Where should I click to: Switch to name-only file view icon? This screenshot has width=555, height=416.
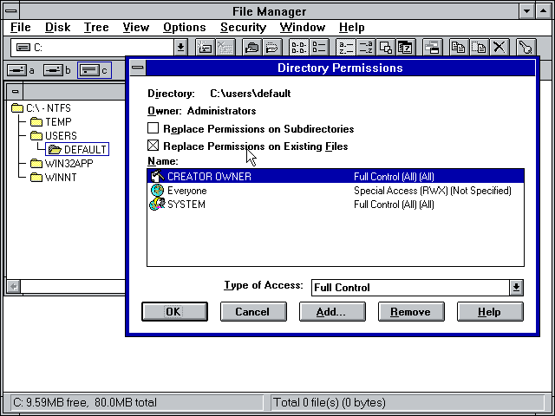(x=299, y=47)
